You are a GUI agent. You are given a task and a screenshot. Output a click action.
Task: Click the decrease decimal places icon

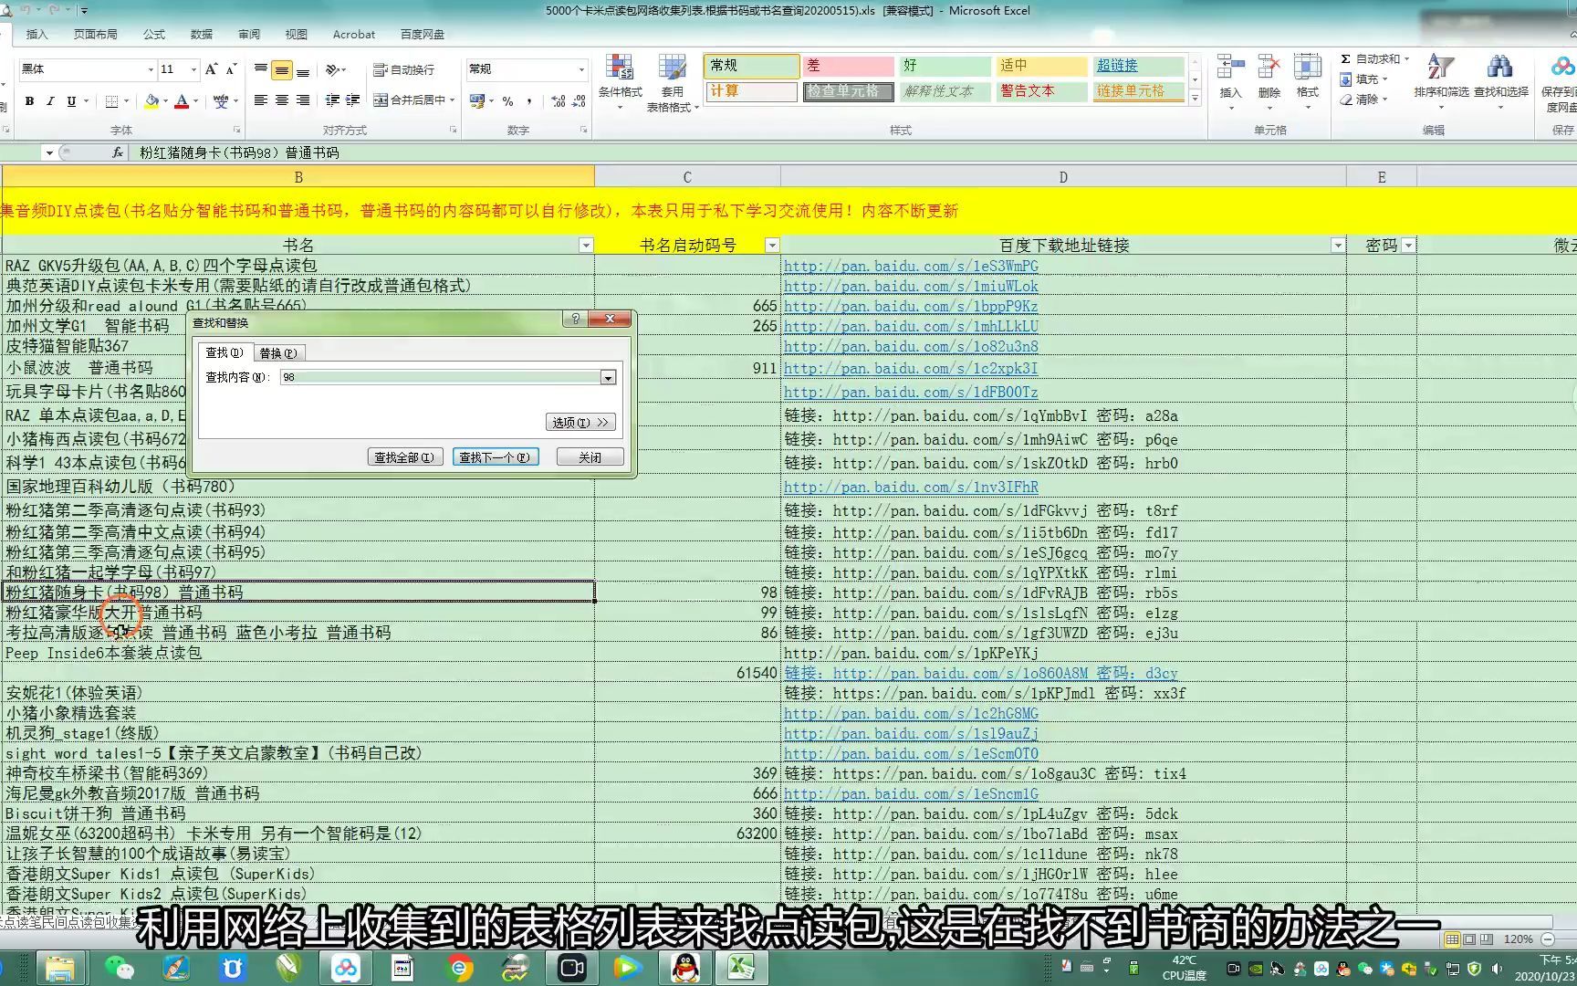point(579,101)
